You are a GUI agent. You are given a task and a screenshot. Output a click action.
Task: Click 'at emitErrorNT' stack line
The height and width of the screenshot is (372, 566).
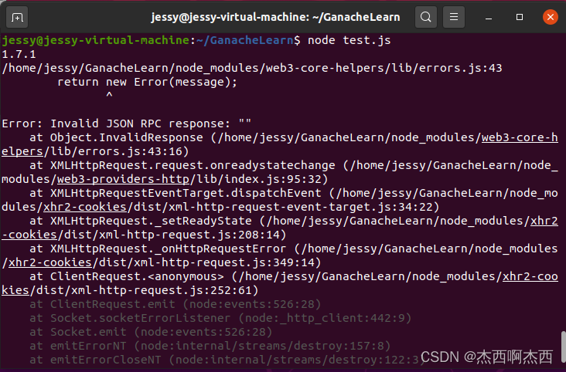tap(210, 346)
